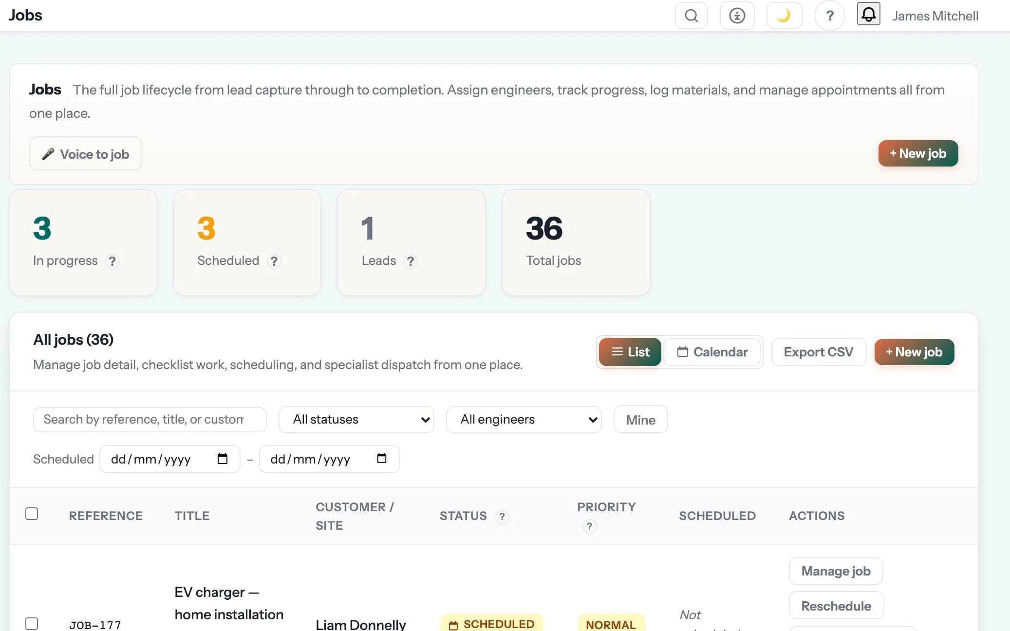The height and width of the screenshot is (631, 1010).
Task: Start Voice to job recording
Action: point(86,154)
